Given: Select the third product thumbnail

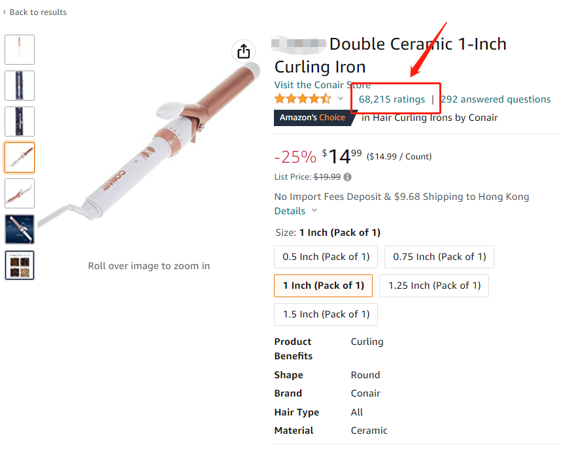Looking at the screenshot, I should click(x=20, y=122).
